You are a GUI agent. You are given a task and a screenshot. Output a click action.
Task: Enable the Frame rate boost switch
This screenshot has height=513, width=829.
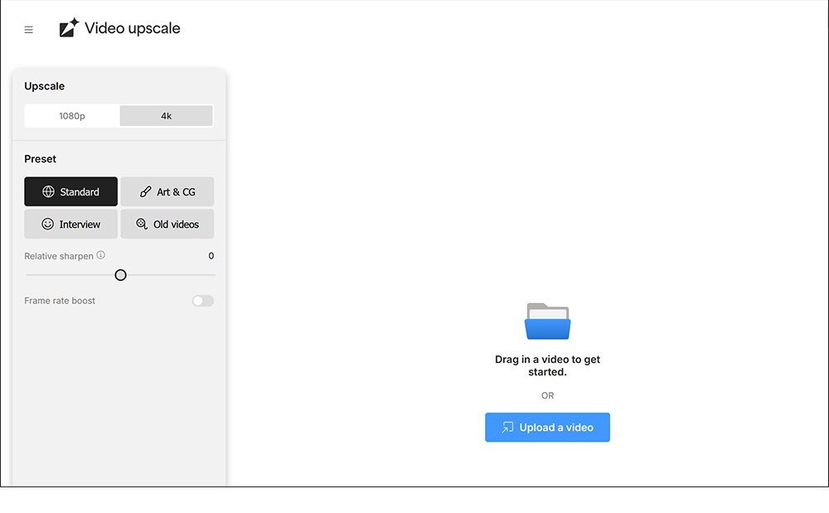coord(202,301)
